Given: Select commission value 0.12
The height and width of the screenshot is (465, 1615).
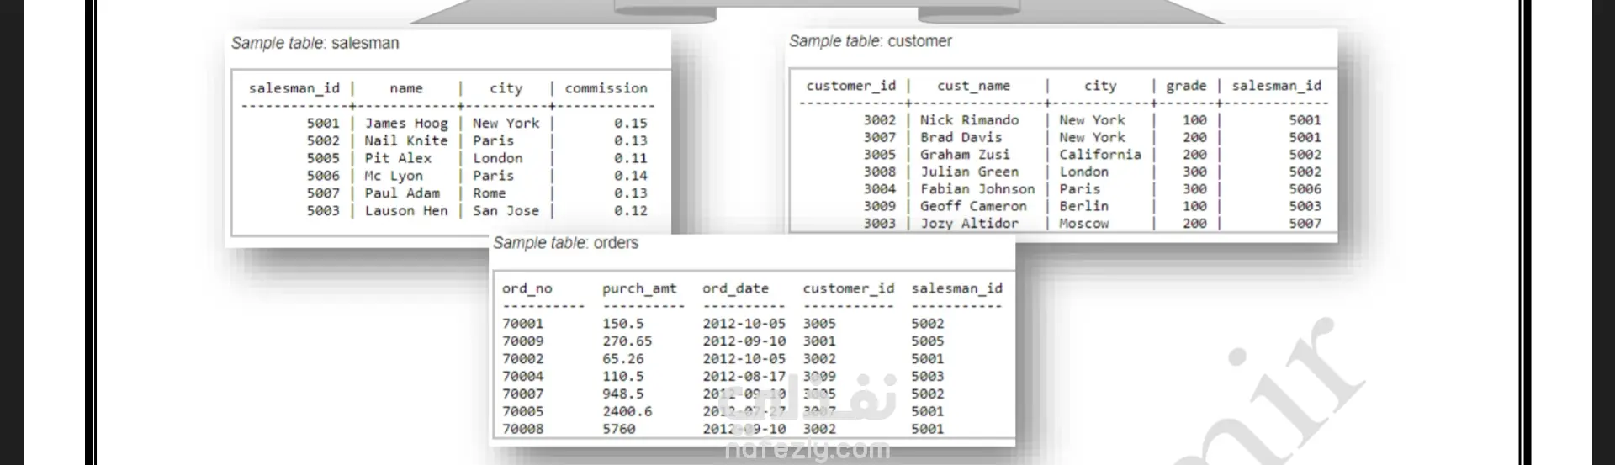Looking at the screenshot, I should click(x=630, y=210).
